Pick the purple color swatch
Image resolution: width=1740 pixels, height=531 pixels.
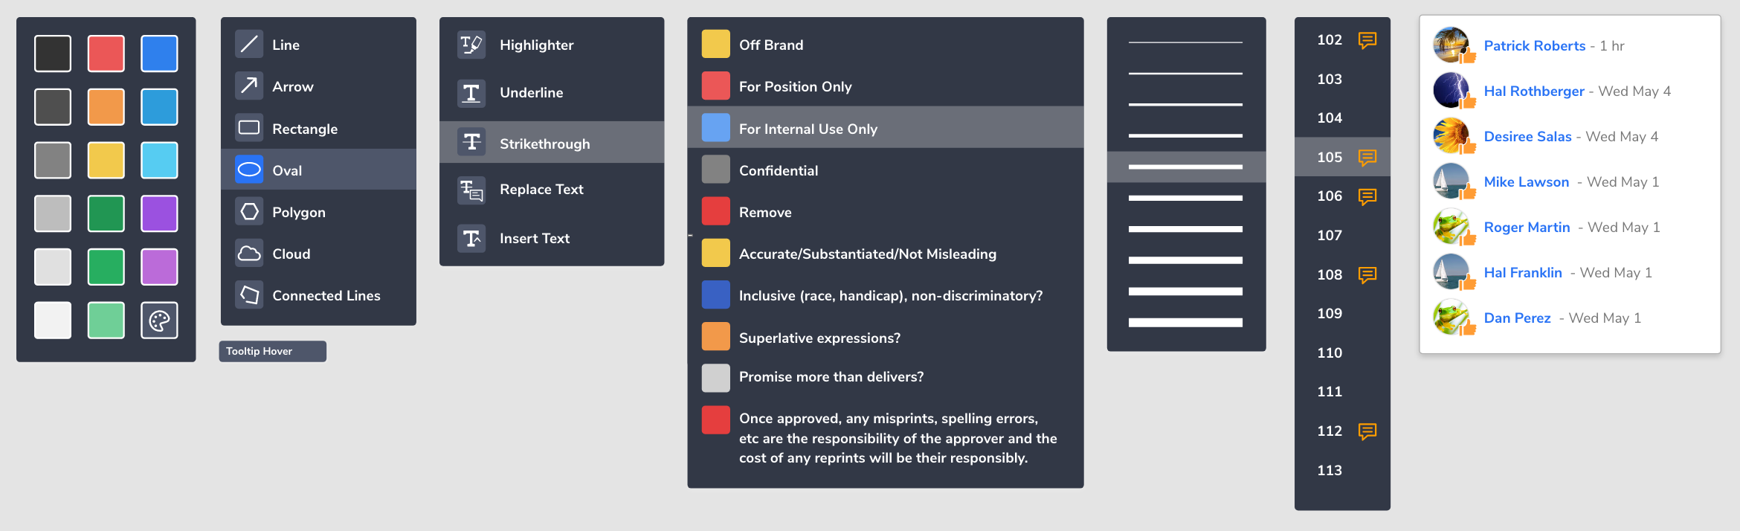coord(159,213)
